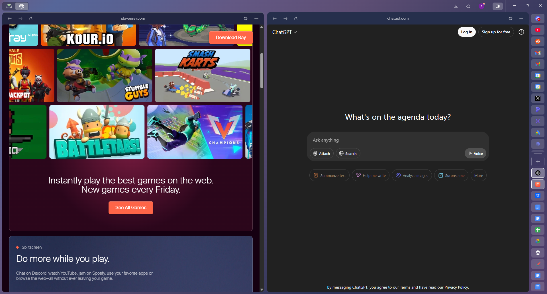Select the Analyze images suggestion
The height and width of the screenshot is (294, 547).
tap(412, 175)
